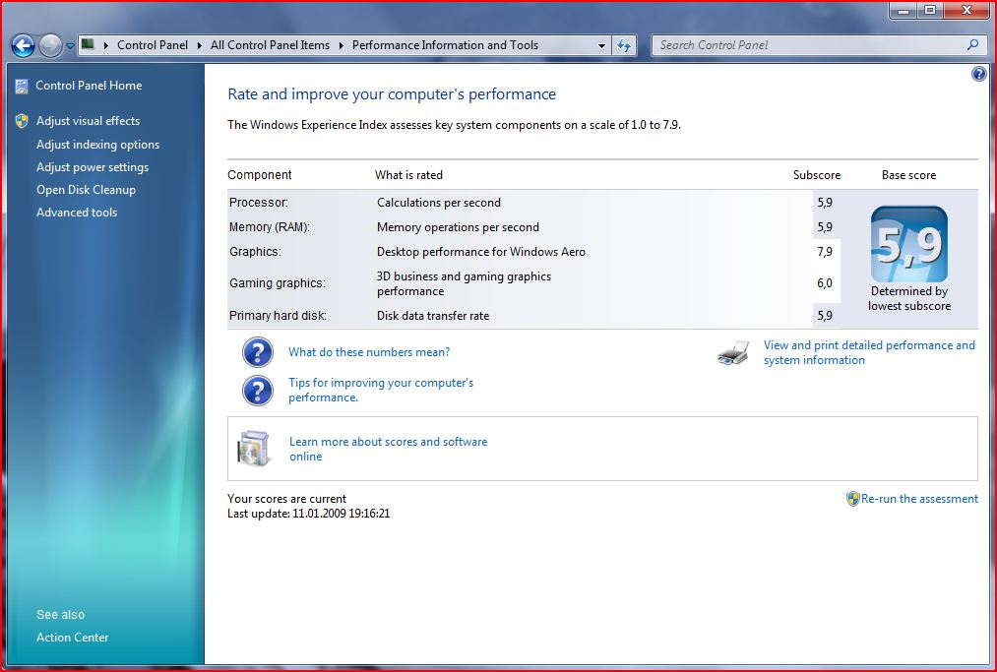Viewport: 997px width, 672px height.
Task: Open View and print detailed performance information
Action: click(x=869, y=352)
